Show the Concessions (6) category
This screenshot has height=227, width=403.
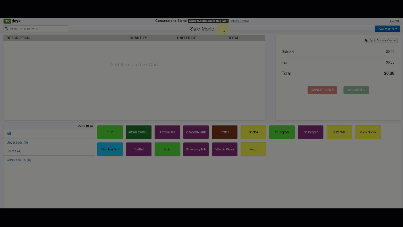pos(19,160)
